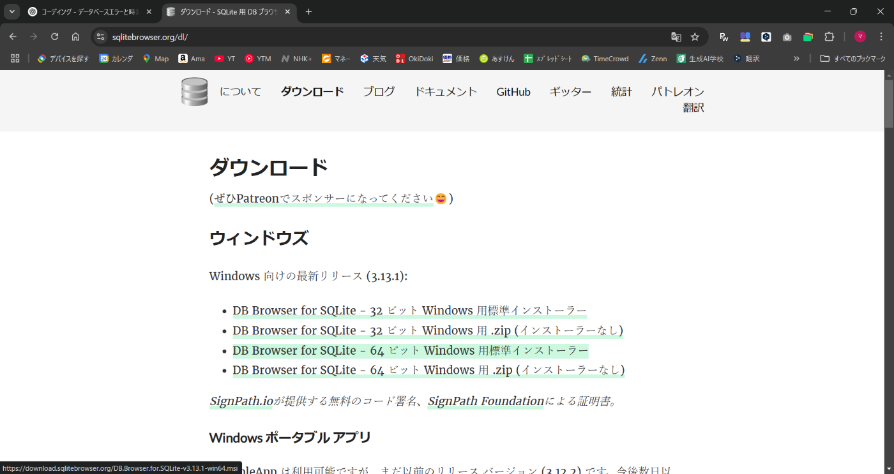Open the スプレッドシート bookmark
This screenshot has height=474, width=894.
[x=549, y=58]
